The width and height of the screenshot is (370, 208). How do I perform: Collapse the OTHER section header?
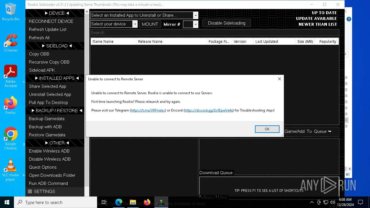pyautogui.click(x=55, y=143)
